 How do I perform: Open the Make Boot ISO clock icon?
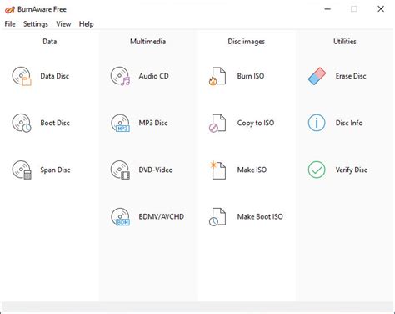(x=217, y=216)
